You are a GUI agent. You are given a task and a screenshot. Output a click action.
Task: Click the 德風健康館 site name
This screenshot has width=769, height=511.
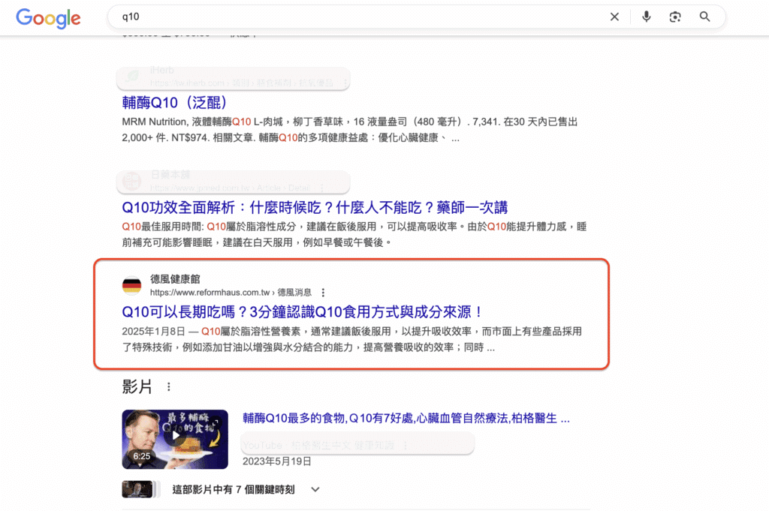175,278
